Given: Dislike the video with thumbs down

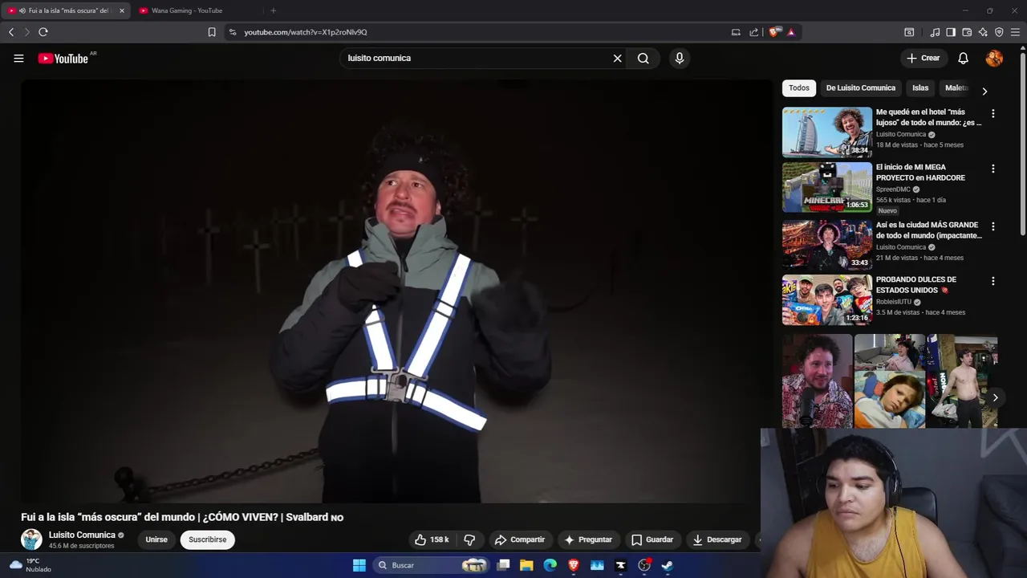Looking at the screenshot, I should pyautogui.click(x=470, y=539).
